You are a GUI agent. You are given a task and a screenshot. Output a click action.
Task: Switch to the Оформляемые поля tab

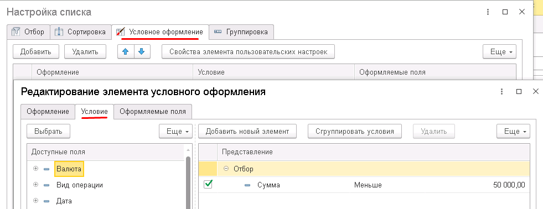point(153,112)
